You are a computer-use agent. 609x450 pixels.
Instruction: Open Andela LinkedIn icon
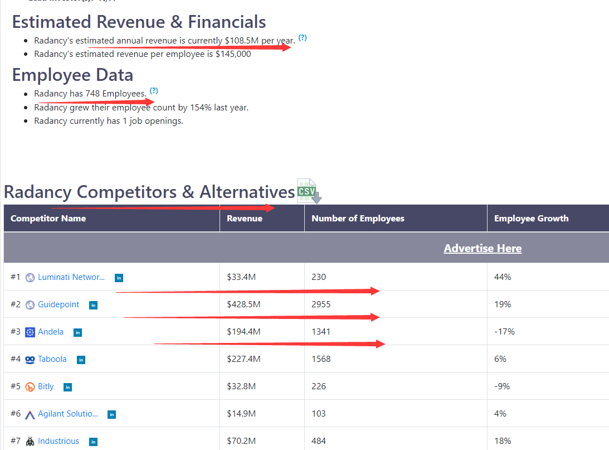pyautogui.click(x=77, y=333)
